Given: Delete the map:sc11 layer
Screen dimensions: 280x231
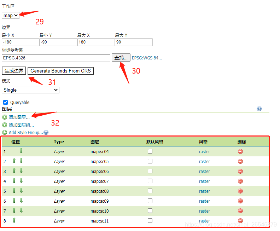Looking at the screenshot, I should click(x=240, y=221).
